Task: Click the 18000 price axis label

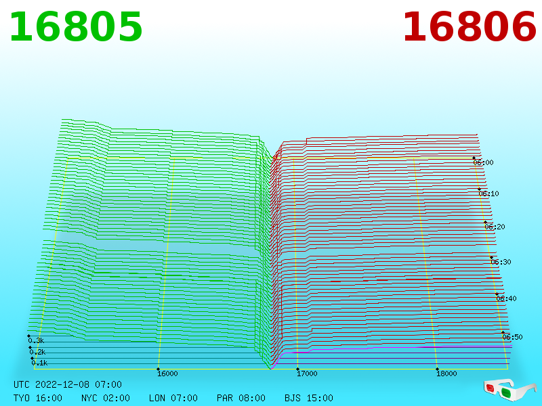Action: (446, 374)
